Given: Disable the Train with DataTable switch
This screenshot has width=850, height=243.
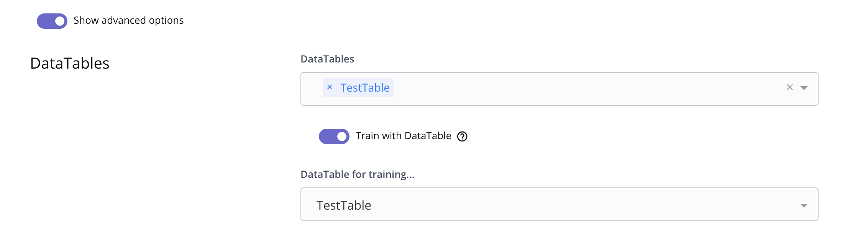Looking at the screenshot, I should pyautogui.click(x=334, y=136).
